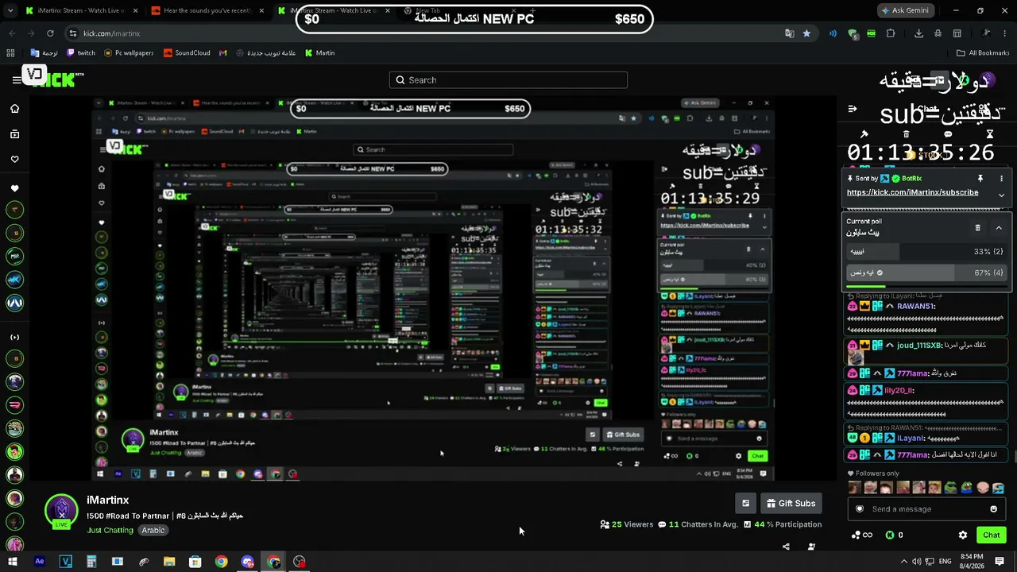Open moderation hammer icon above chat
The image size is (1017, 572).
tap(864, 133)
